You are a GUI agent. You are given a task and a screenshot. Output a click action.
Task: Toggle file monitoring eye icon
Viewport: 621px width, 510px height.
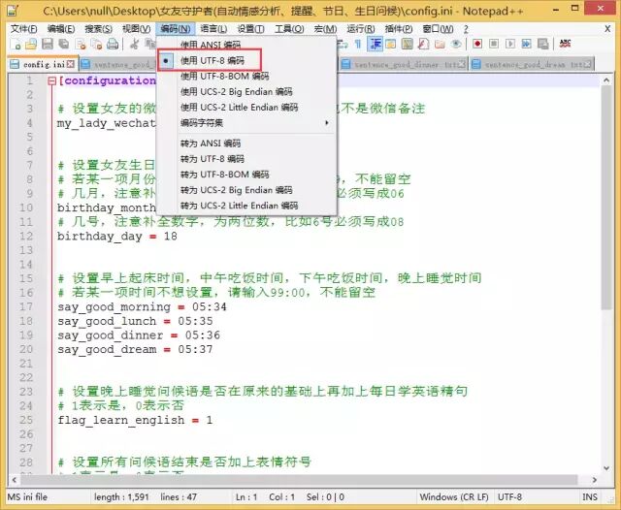[x=456, y=44]
